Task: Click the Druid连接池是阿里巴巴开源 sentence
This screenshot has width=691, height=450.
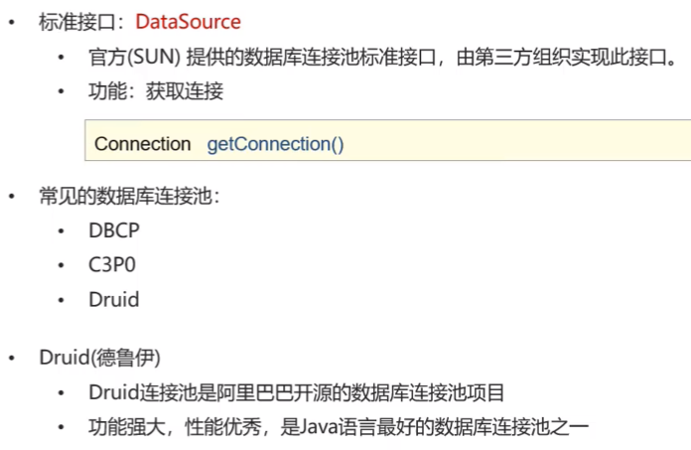Action: pyautogui.click(x=297, y=392)
